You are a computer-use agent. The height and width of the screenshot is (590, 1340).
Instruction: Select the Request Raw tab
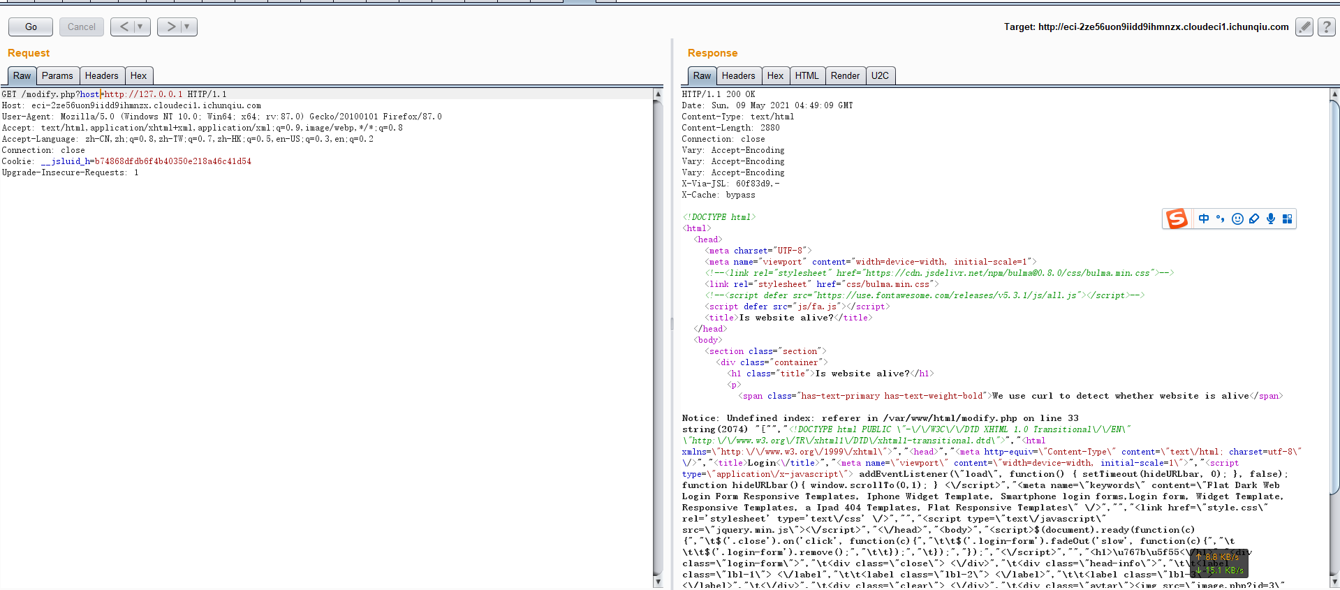coord(22,75)
